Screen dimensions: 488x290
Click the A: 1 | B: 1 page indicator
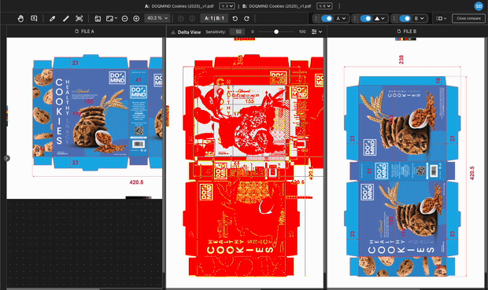pos(214,18)
